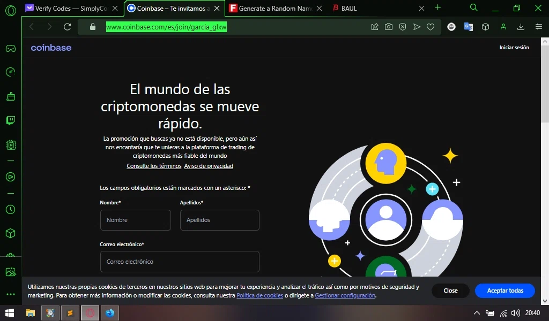Image resolution: width=549 pixels, height=321 pixels.
Task: View site security padlock info
Action: (x=92, y=27)
